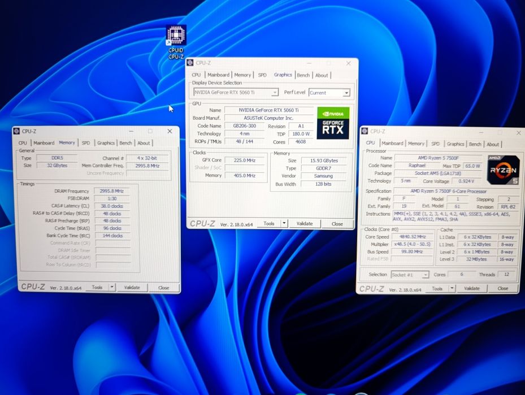Click Close button in Memory window
Viewport: 525px width, 395px height.
[164, 288]
